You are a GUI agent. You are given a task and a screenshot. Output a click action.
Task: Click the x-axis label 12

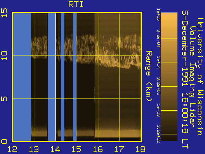(x=12, y=149)
